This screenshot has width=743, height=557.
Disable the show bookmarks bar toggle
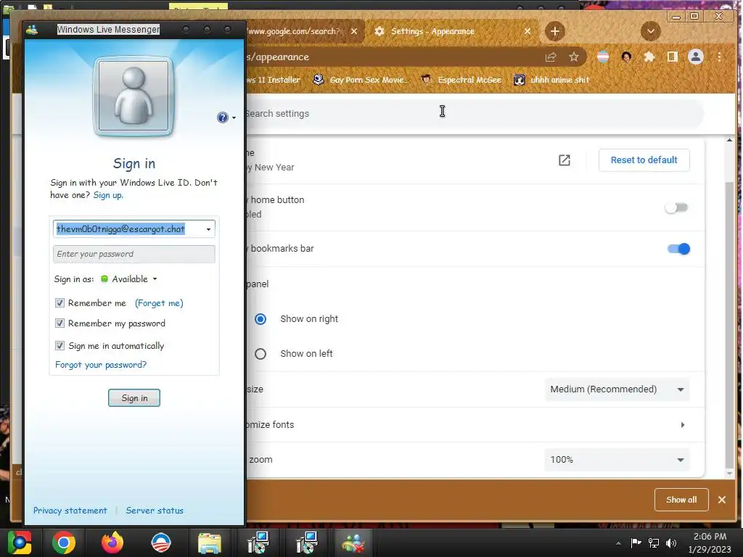678,249
